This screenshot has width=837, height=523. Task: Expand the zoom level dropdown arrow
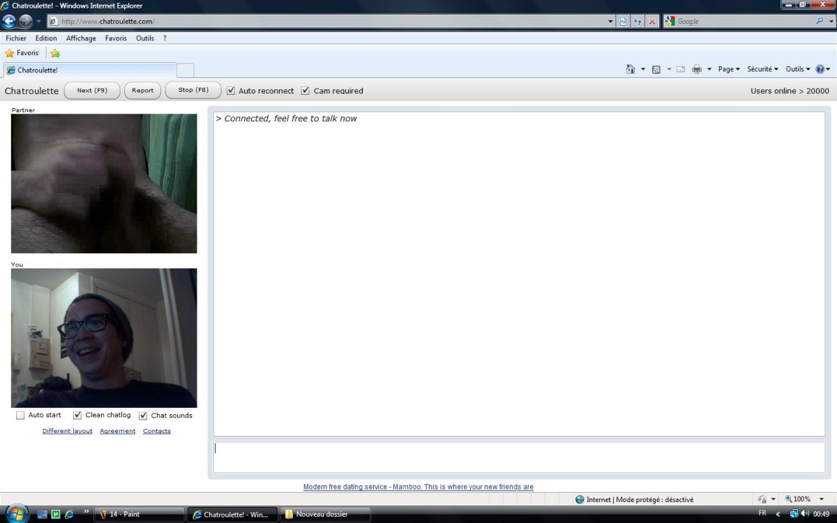(822, 499)
